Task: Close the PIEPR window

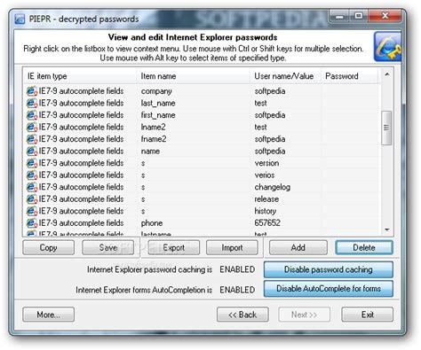Action: click(x=385, y=16)
